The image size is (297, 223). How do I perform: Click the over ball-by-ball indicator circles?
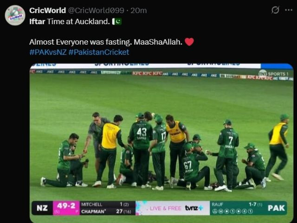click(x=232, y=211)
